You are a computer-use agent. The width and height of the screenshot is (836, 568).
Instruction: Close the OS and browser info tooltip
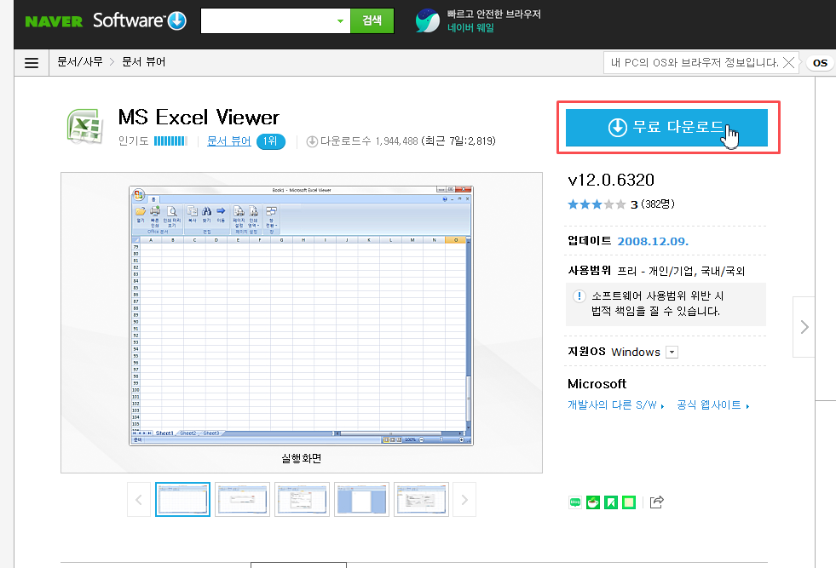tap(788, 63)
